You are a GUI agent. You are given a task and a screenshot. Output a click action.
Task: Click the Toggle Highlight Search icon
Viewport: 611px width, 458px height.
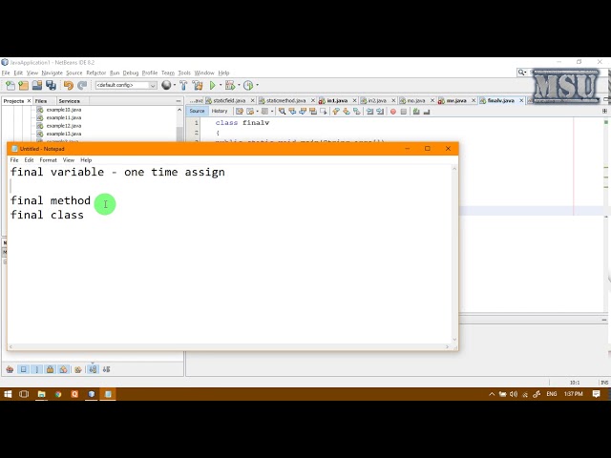click(x=313, y=112)
